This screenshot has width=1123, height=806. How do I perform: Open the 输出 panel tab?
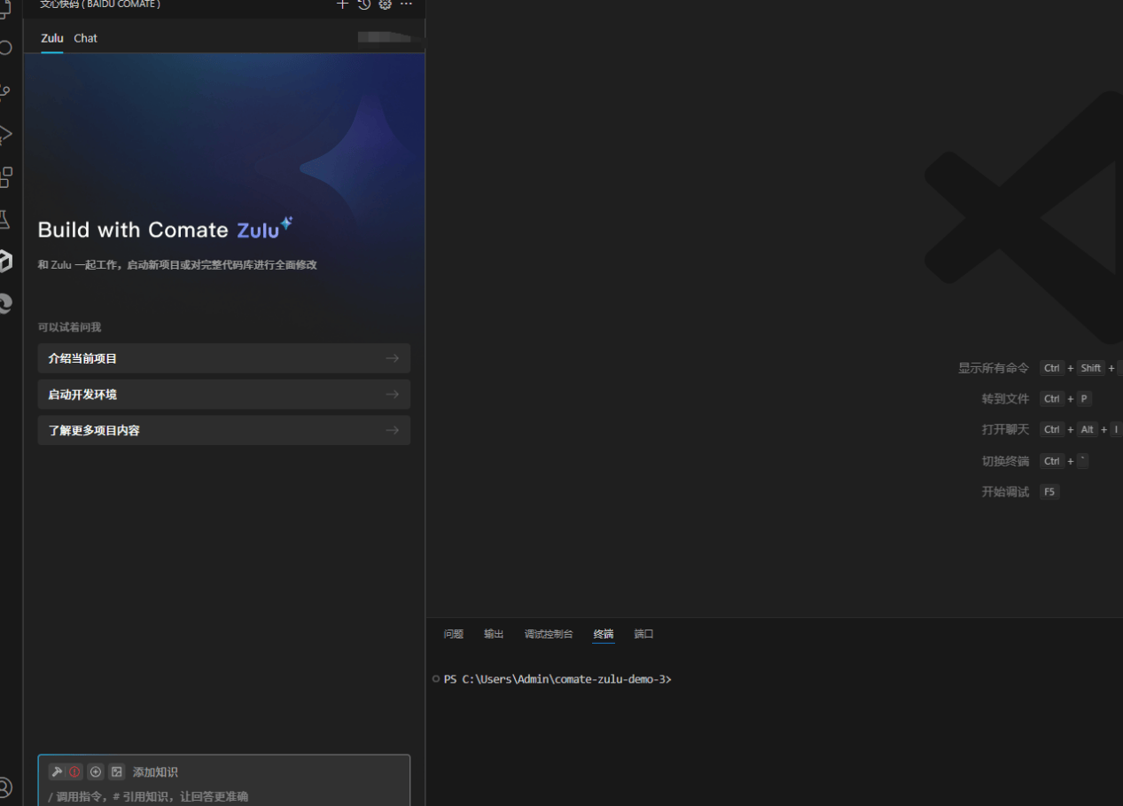click(494, 634)
